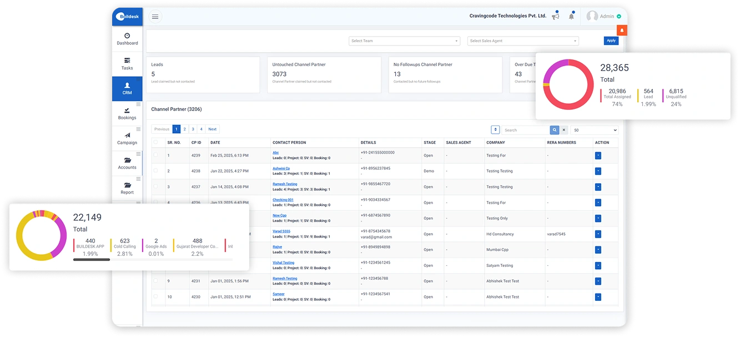This screenshot has height=338, width=740.
Task: Click the Admin user avatar
Action: (x=592, y=16)
